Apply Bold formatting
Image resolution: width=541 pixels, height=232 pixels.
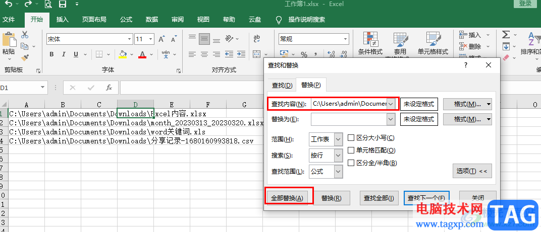click(51, 54)
